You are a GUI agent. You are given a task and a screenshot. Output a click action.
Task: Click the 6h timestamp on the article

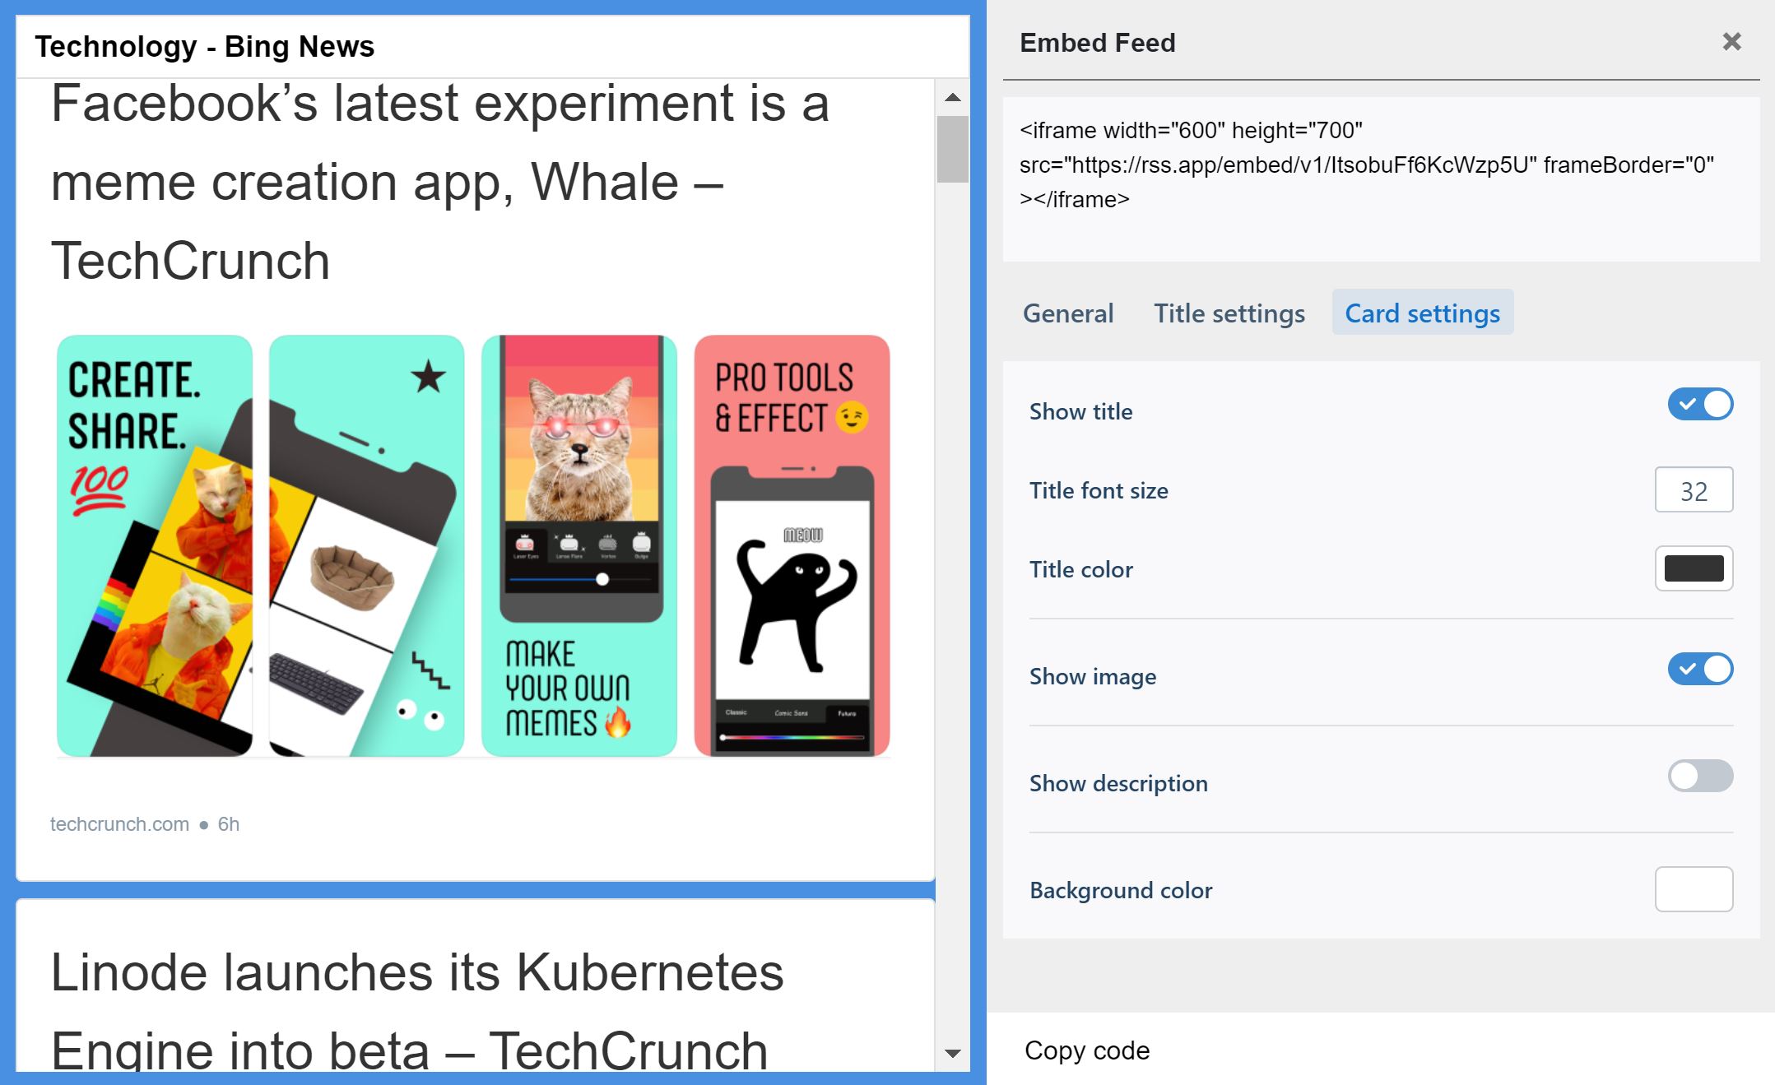coord(229,824)
